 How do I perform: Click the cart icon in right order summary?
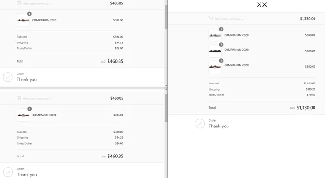click(x=211, y=19)
